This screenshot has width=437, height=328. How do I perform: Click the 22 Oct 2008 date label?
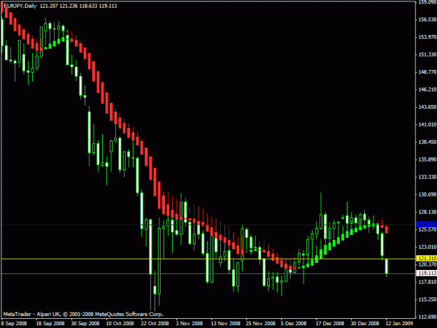click(155, 324)
